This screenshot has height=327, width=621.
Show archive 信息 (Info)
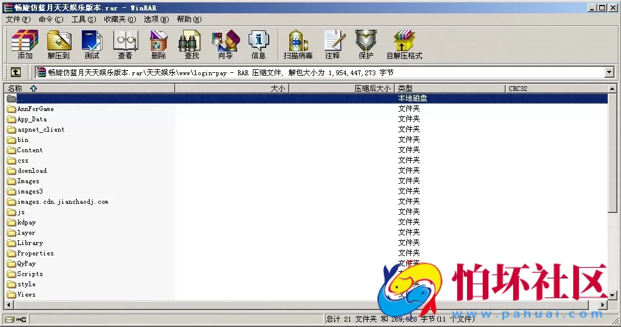point(258,44)
